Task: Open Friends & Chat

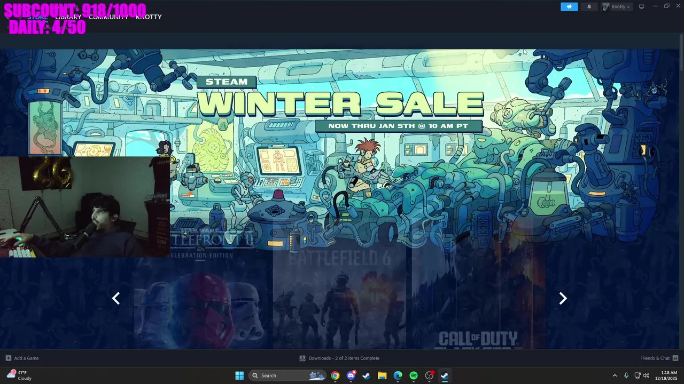Action: coord(659,358)
